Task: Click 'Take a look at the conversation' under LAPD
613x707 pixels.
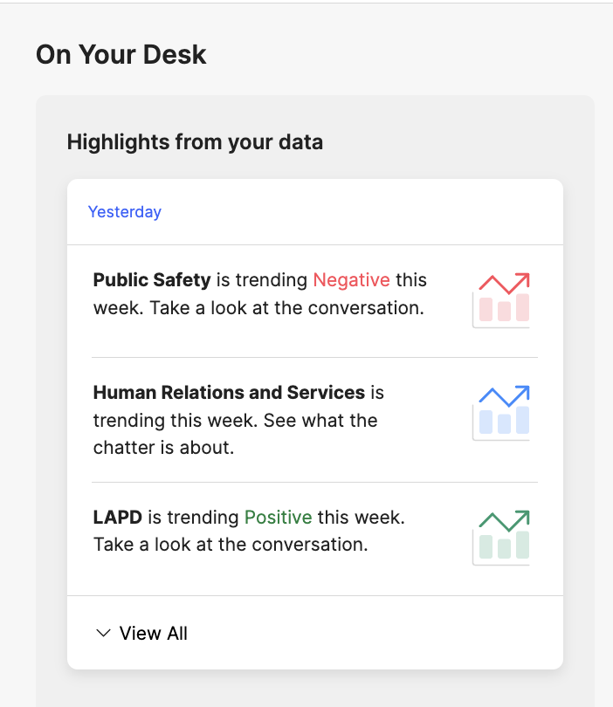Action: (x=231, y=545)
